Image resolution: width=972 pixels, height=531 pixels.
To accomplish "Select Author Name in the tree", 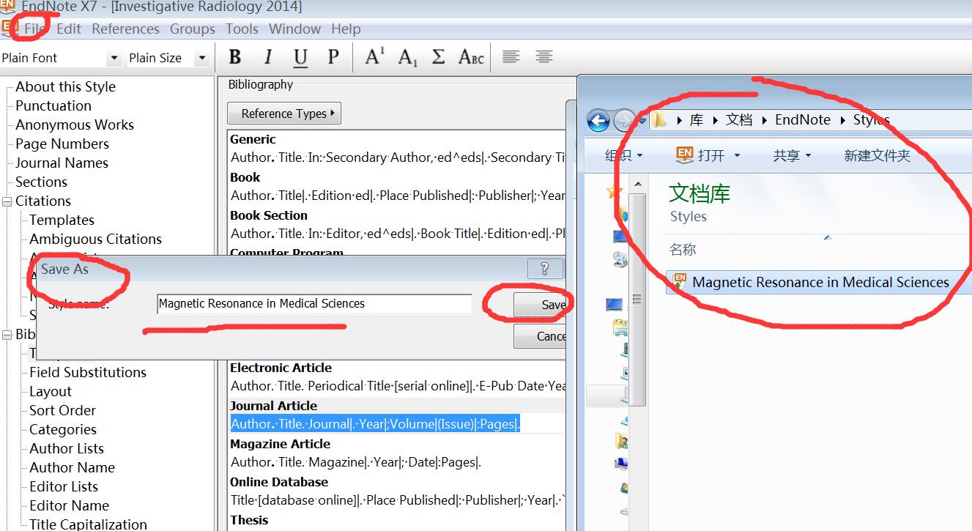I will click(72, 467).
